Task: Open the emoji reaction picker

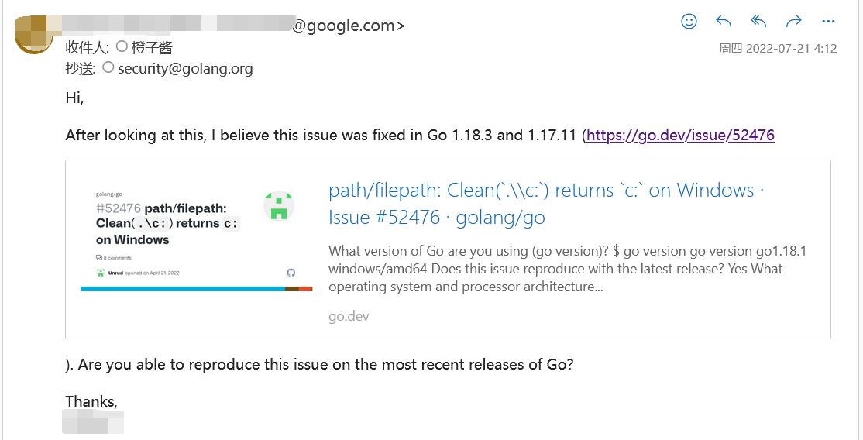Action: pos(689,22)
